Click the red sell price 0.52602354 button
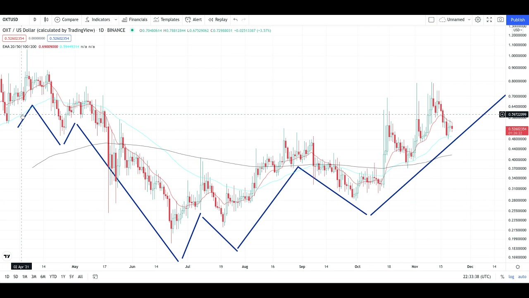Image resolution: width=529 pixels, height=298 pixels. (14, 38)
